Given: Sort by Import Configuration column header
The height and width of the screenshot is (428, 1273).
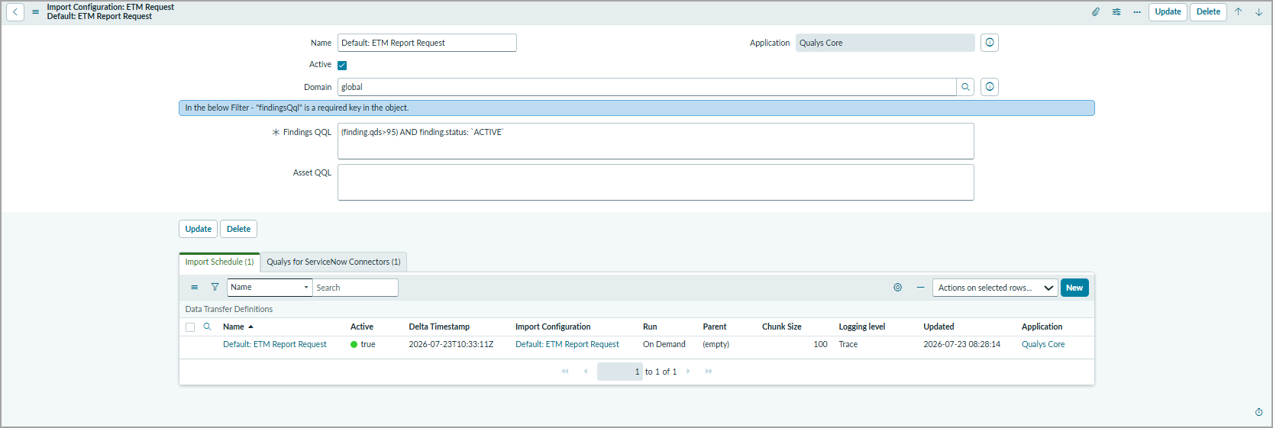Looking at the screenshot, I should [553, 327].
